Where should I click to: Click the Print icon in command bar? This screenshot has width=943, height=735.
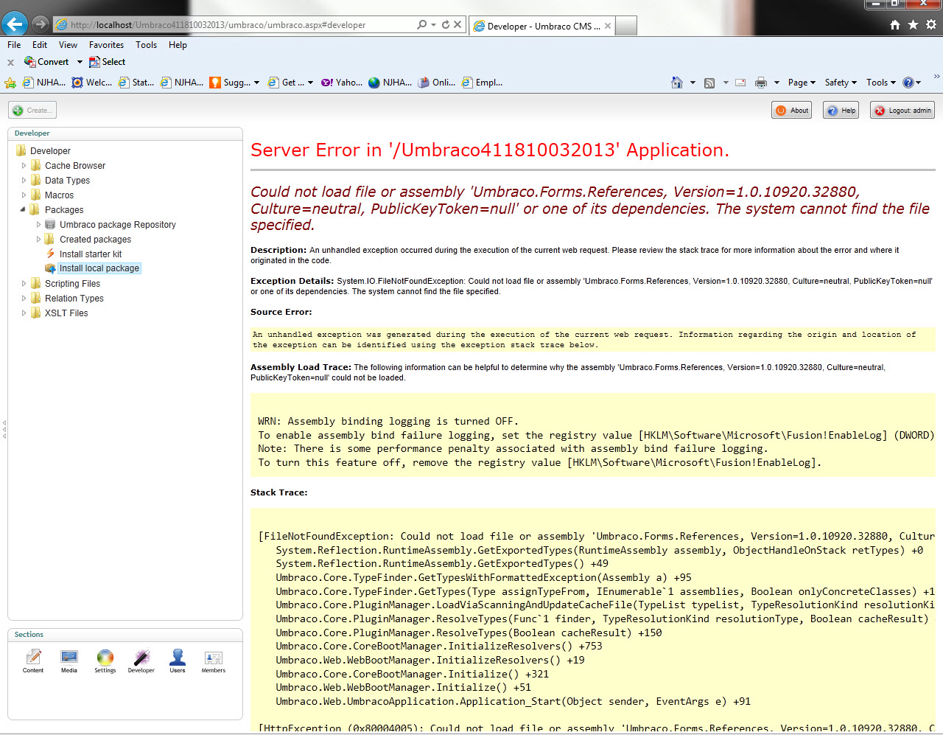[761, 83]
